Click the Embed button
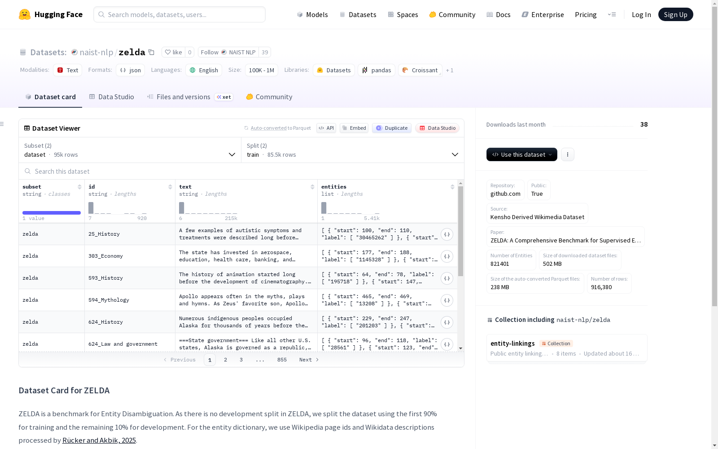The width and height of the screenshot is (718, 449). pos(354,128)
